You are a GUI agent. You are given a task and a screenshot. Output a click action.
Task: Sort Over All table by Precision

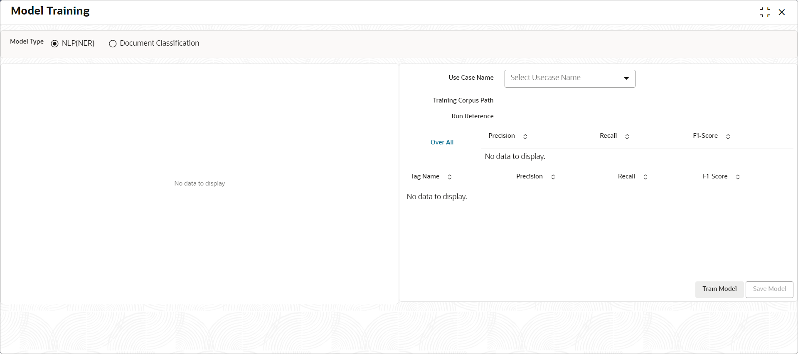click(x=525, y=137)
